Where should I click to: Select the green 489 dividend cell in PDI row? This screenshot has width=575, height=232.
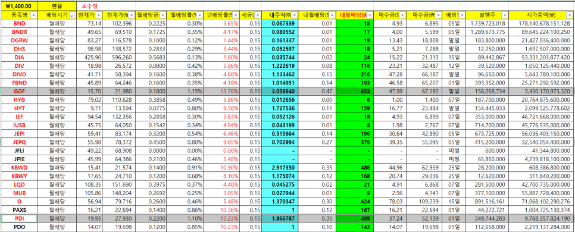[355, 218]
